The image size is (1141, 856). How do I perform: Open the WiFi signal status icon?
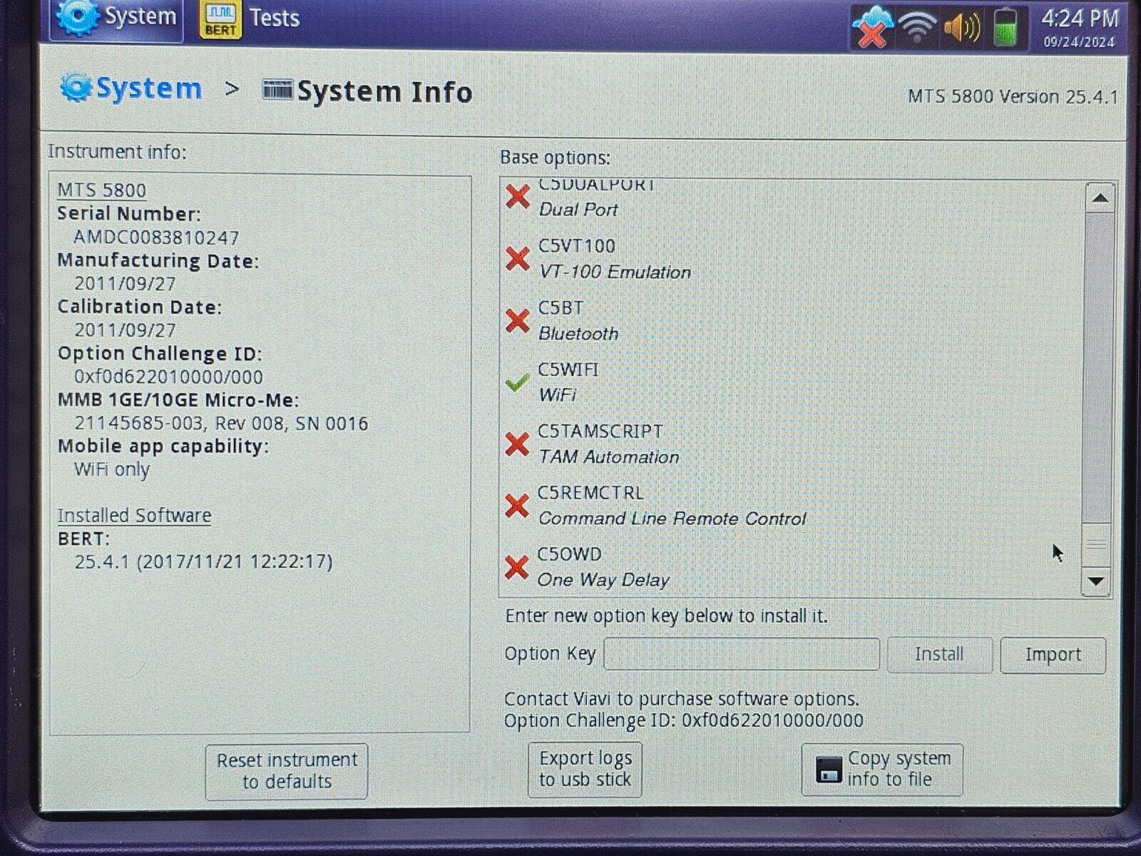pyautogui.click(x=917, y=27)
